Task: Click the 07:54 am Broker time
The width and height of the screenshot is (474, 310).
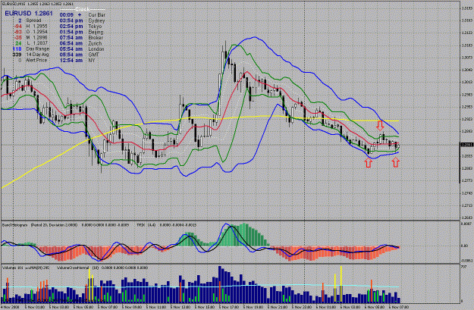Action: pos(71,37)
